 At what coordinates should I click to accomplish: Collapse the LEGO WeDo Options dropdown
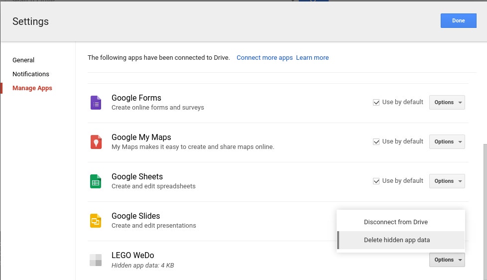point(447,260)
